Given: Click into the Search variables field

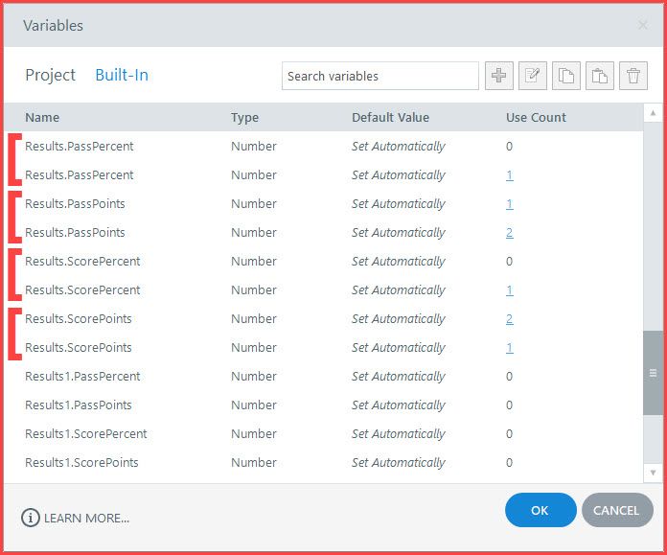Looking at the screenshot, I should tap(379, 76).
